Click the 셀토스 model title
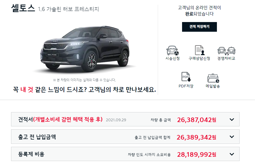This screenshot has height=164, width=255. coord(23,8)
